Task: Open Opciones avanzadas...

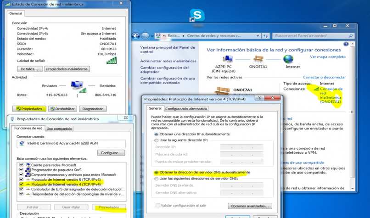Action: [250, 206]
